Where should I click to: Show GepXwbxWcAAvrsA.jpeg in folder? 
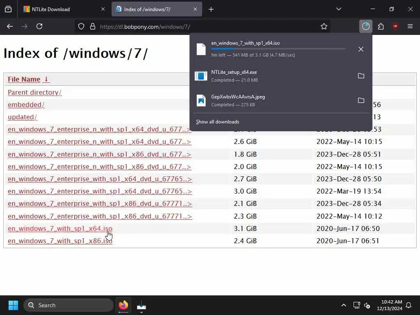pos(361,100)
